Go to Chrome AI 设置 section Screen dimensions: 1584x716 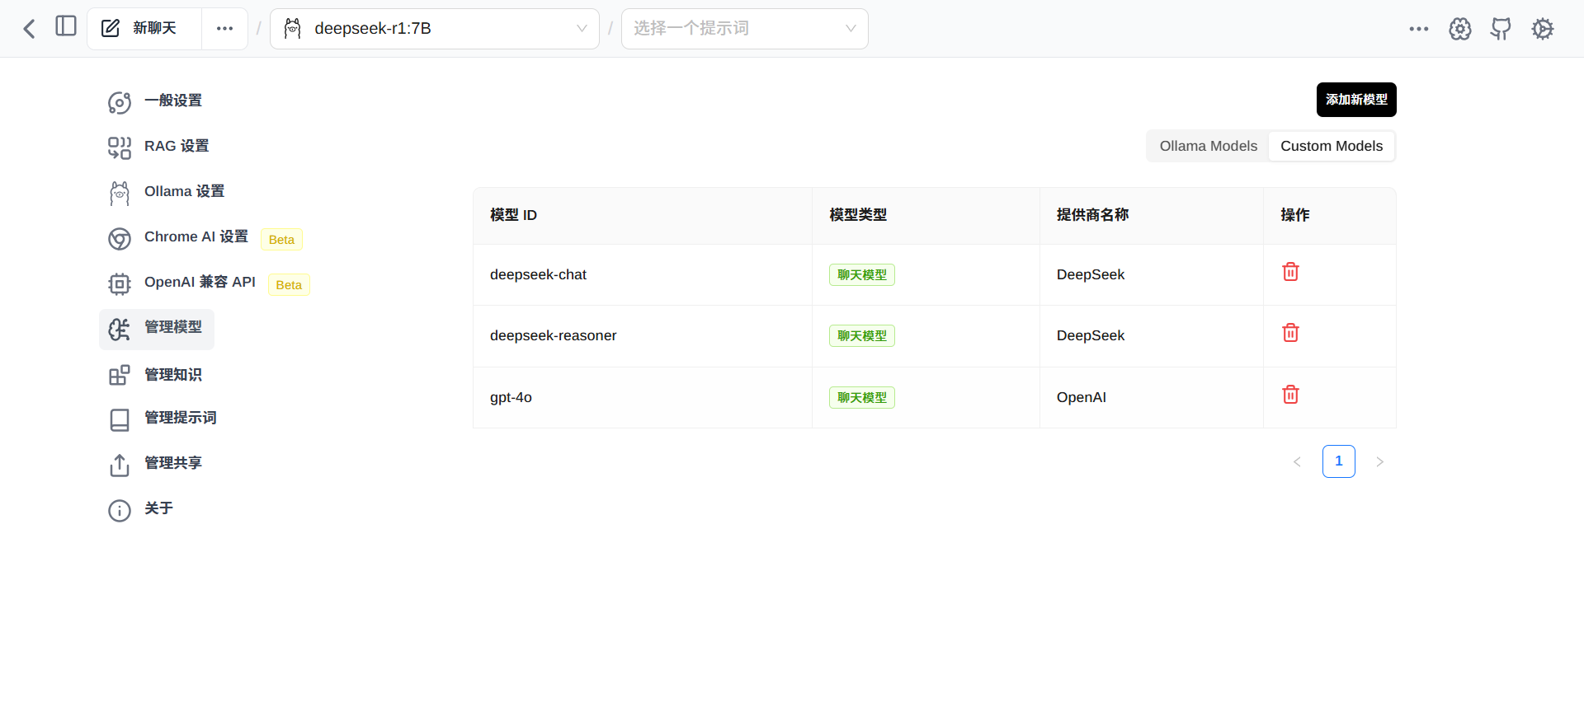pyautogui.click(x=196, y=237)
